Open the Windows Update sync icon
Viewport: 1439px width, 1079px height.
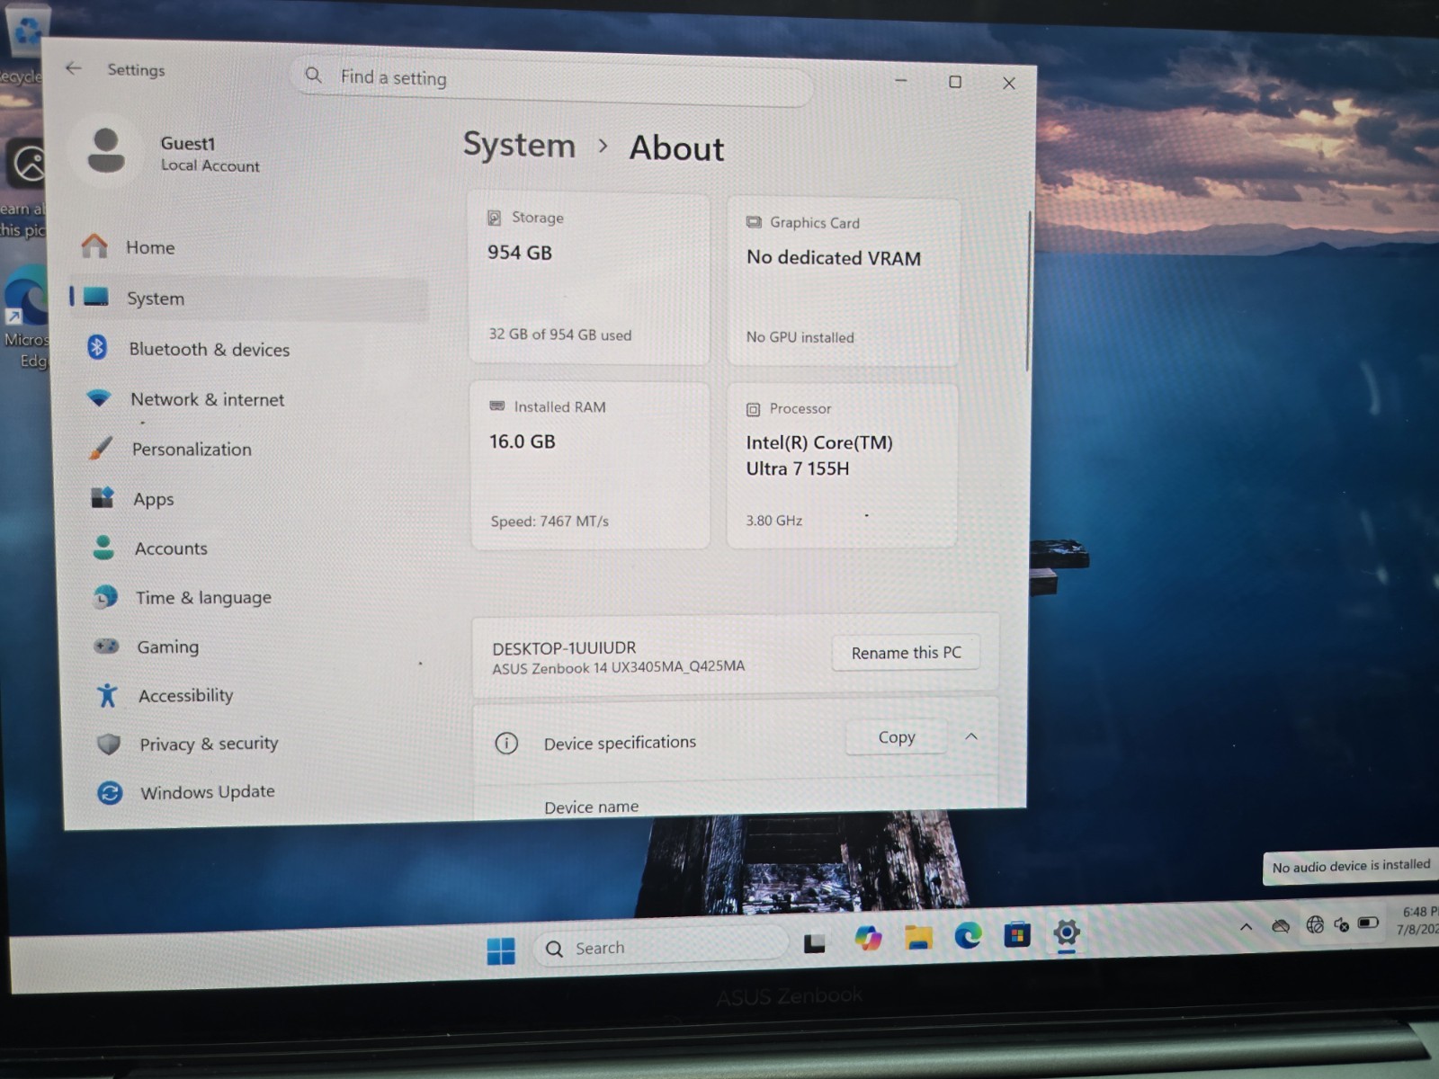point(110,792)
